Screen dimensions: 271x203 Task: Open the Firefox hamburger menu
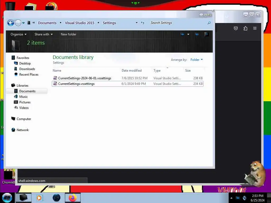255,28
